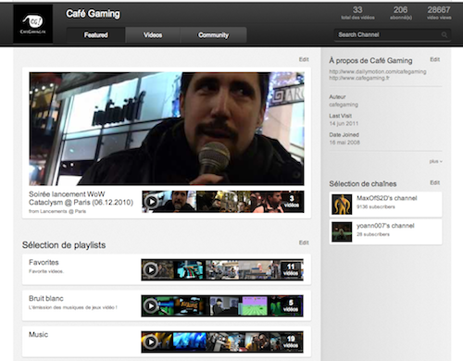Open the 'Lancements @ Paris' playlist link
463x361 pixels.
pyautogui.click(x=63, y=211)
